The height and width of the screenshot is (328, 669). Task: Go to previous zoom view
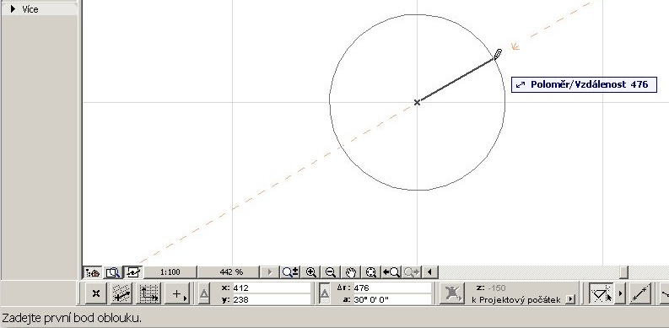[391, 272]
